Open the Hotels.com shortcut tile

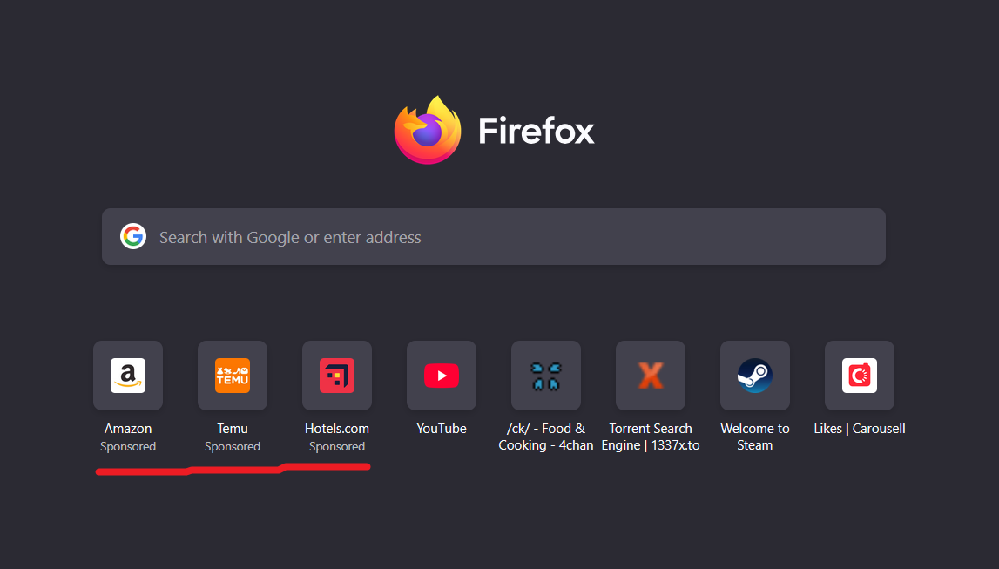(337, 376)
